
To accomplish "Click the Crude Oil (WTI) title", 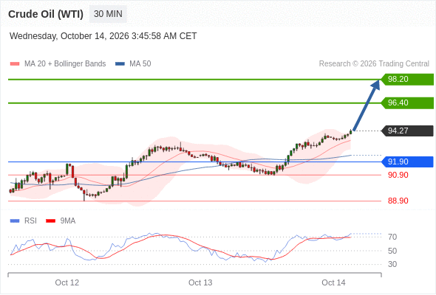I will click(46, 14).
